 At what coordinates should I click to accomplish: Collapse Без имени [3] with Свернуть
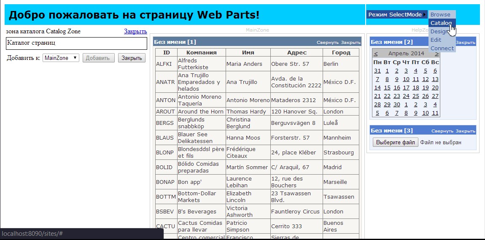pos(442,131)
